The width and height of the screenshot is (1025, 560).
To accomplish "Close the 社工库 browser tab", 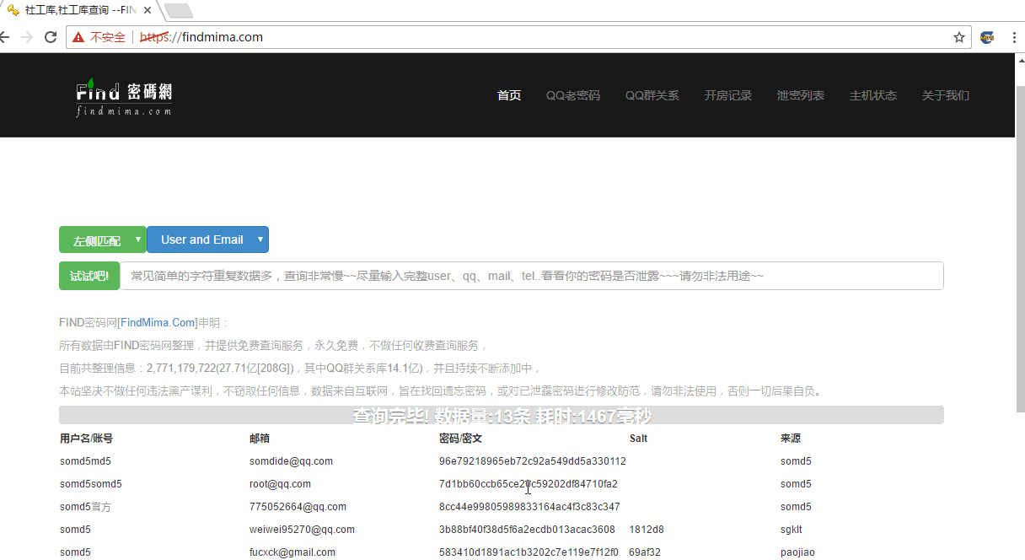I will point(148,11).
